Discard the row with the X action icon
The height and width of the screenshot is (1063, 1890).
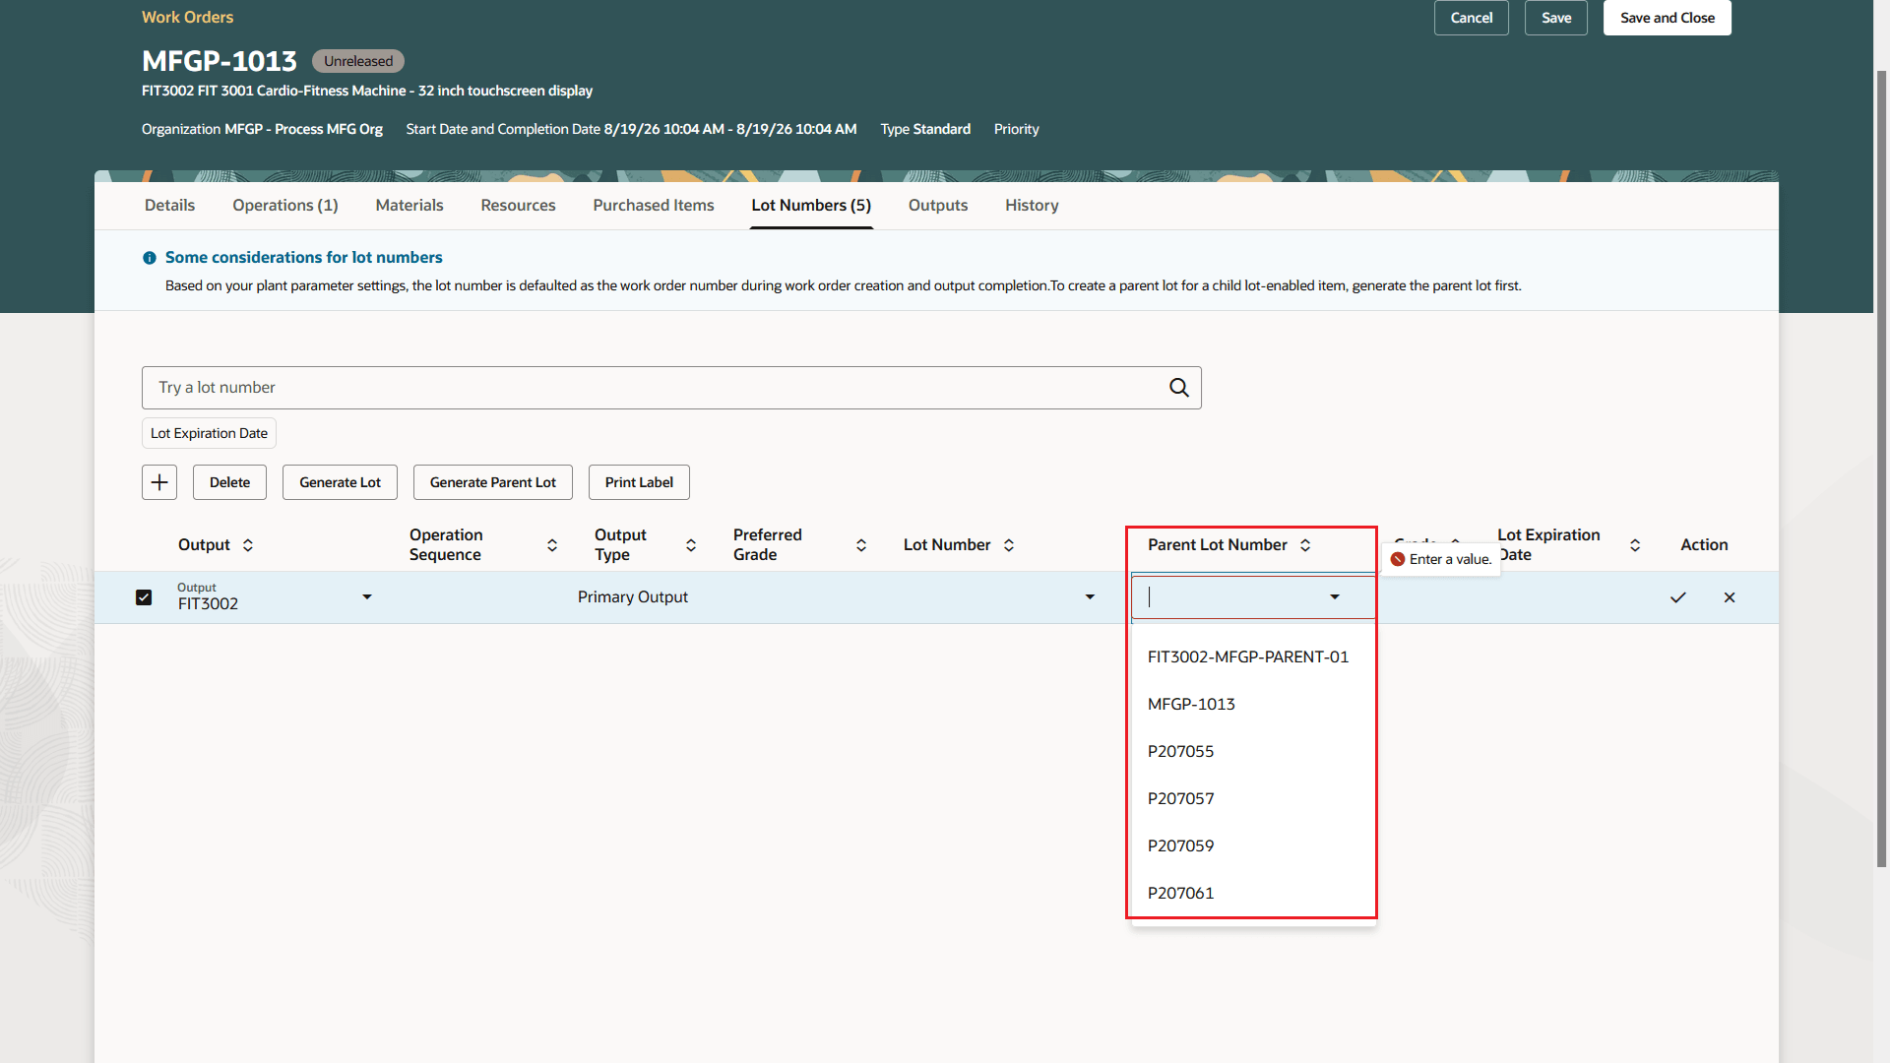[x=1730, y=597]
